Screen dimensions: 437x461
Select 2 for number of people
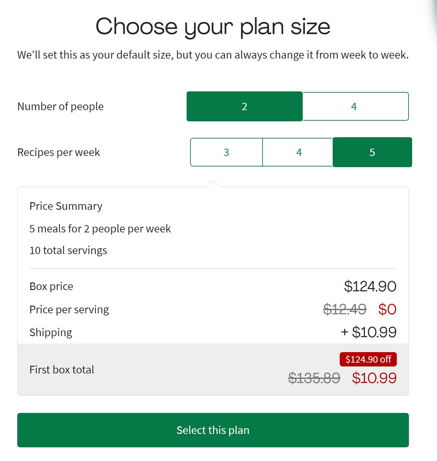pos(244,106)
